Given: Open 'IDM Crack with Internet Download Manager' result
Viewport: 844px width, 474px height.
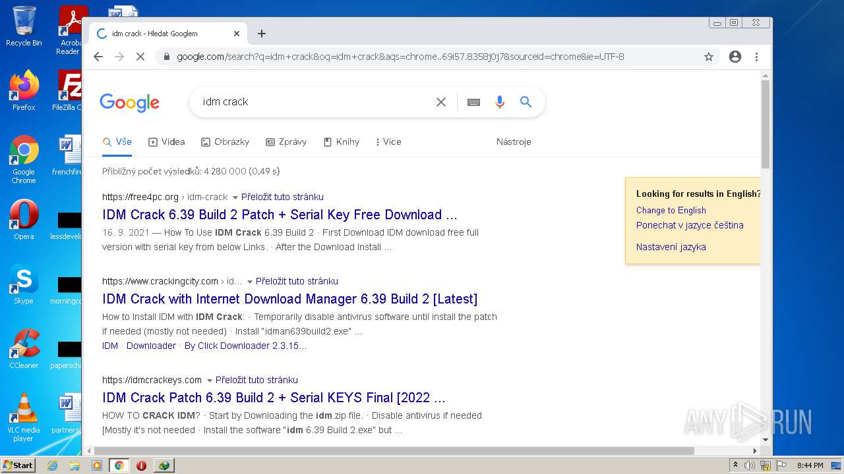Looking at the screenshot, I should coord(290,299).
